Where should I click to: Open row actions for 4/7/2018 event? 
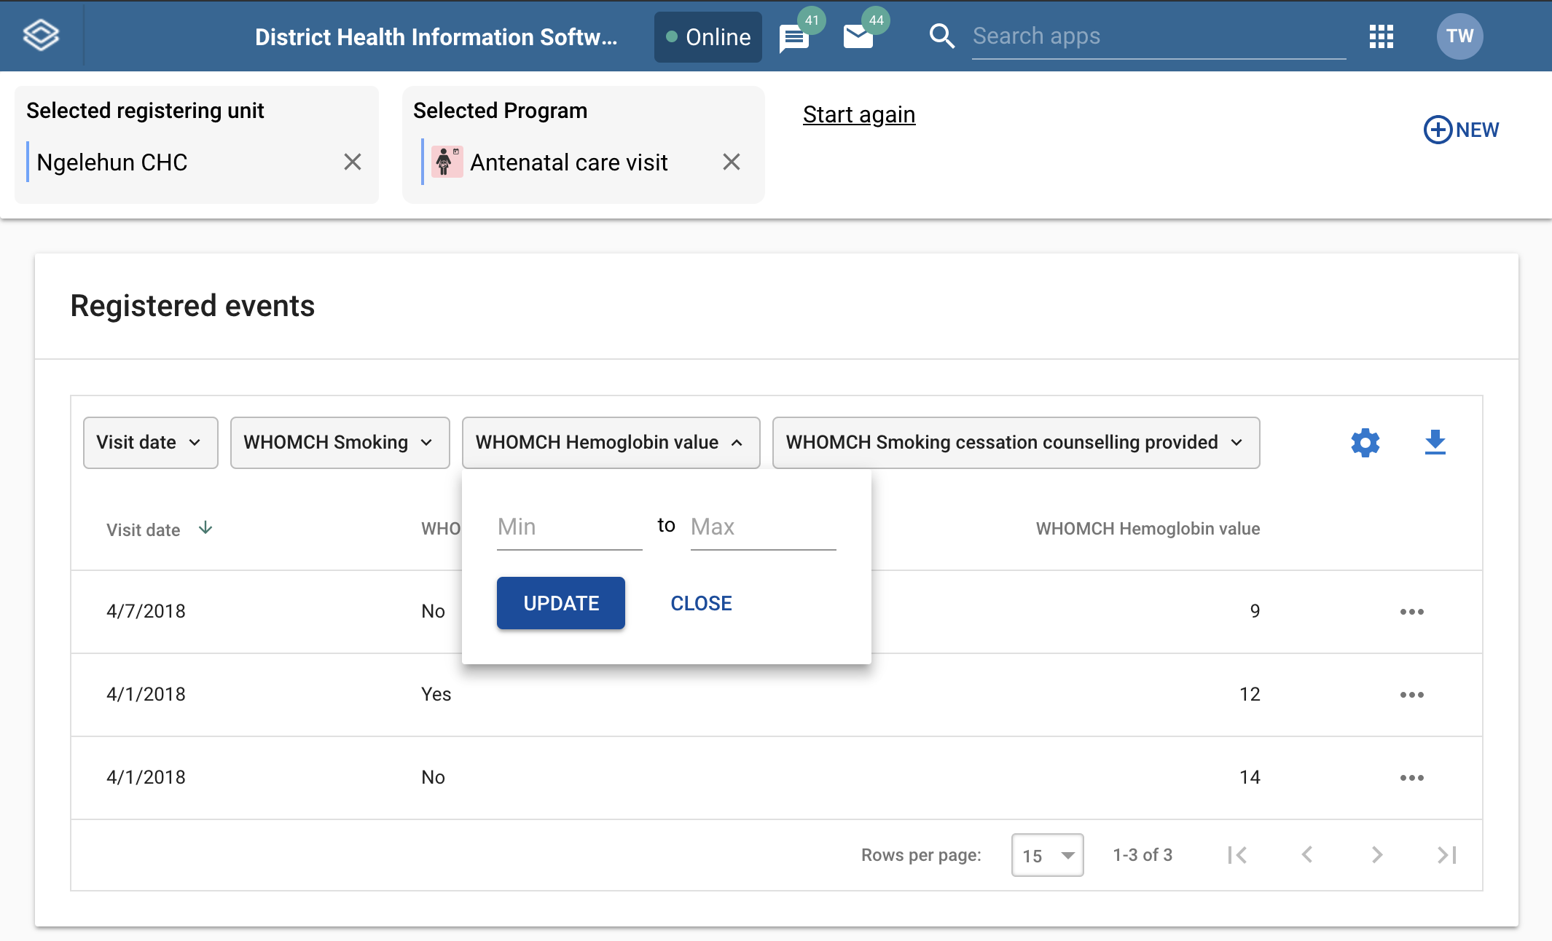click(x=1411, y=612)
